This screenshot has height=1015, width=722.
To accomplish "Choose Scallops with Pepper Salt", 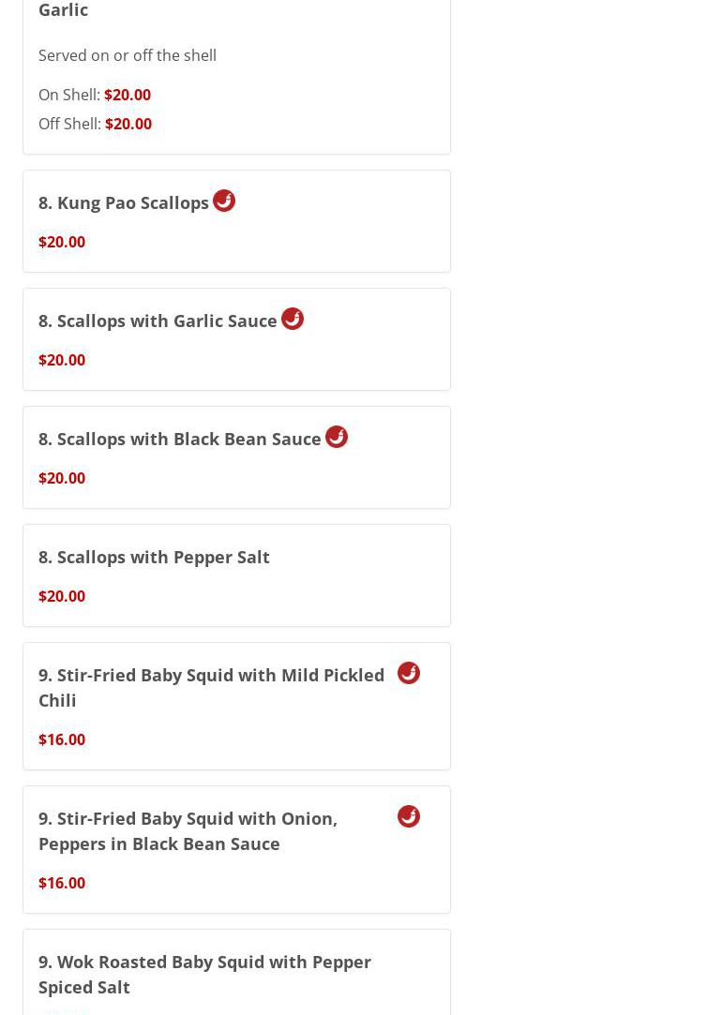I will click(154, 557).
